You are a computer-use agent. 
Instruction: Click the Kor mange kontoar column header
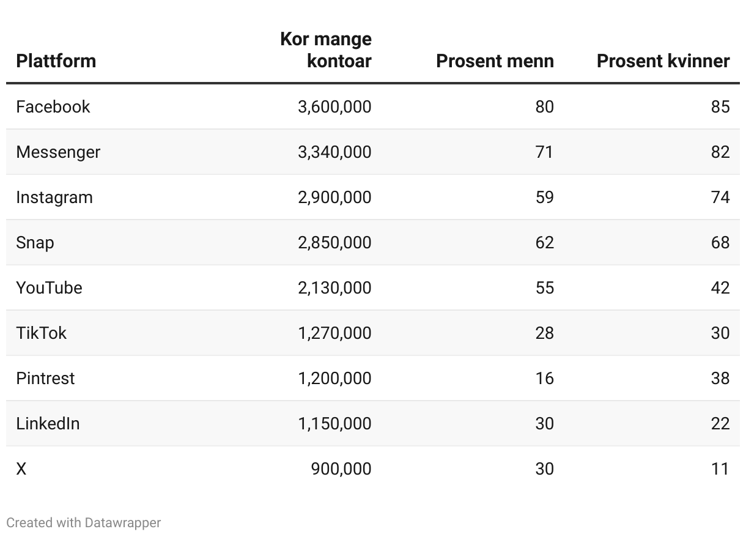click(x=326, y=50)
